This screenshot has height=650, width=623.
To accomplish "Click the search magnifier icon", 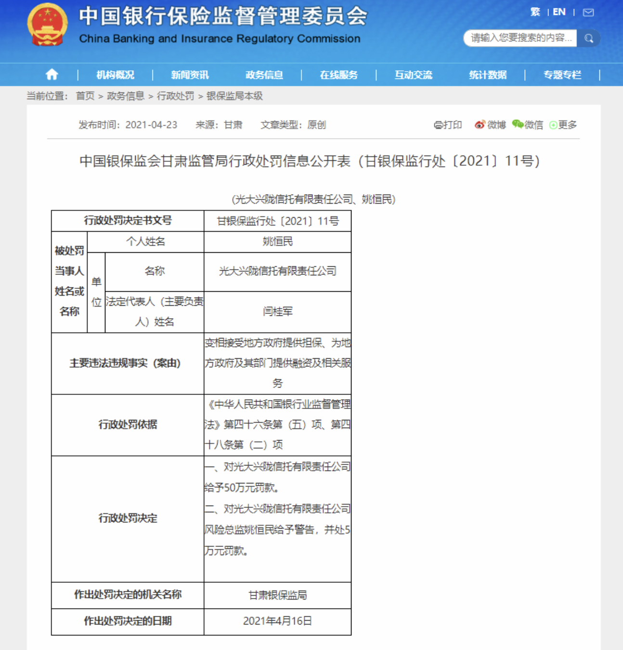I will [588, 39].
